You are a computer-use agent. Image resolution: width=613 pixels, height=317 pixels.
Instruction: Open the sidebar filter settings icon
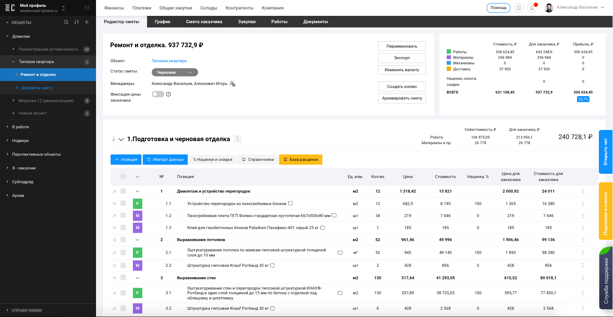click(x=76, y=22)
